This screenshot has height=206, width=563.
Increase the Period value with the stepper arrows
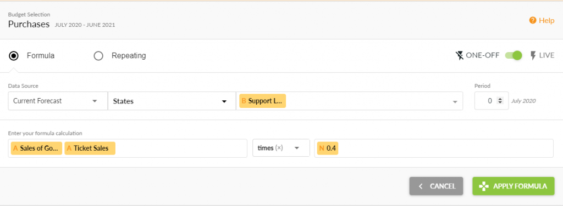[499, 99]
